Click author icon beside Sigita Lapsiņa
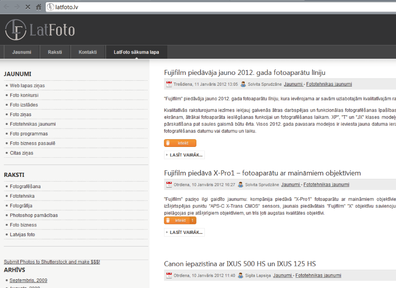 [243, 275]
